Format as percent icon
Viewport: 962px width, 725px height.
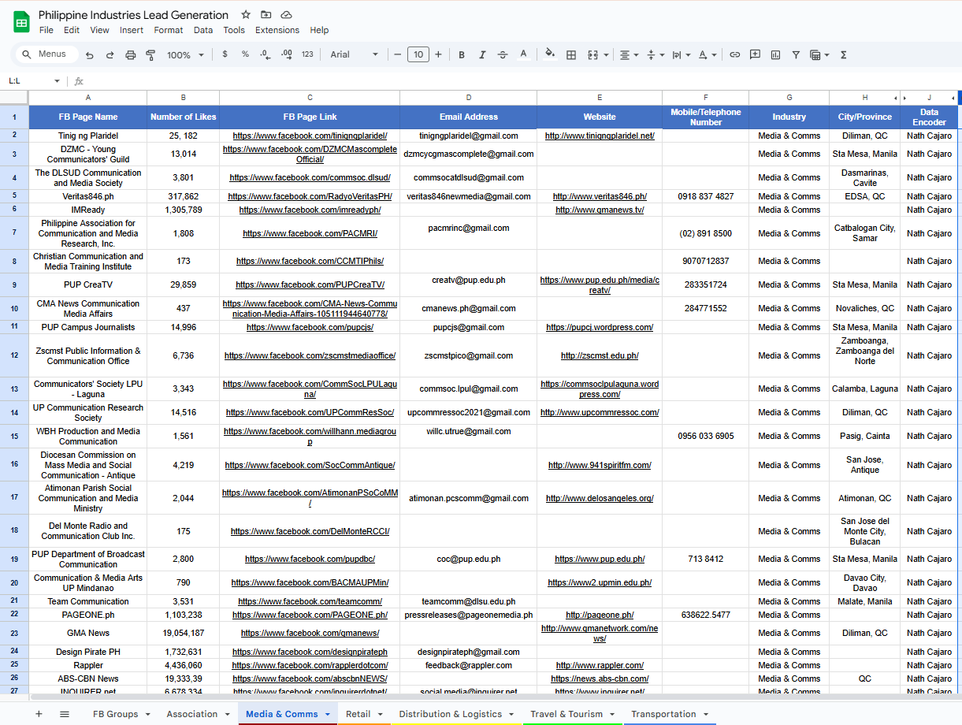245,54
